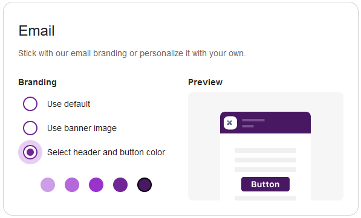Click the top gray body line in the preview
361x218 pixels.
click(265, 150)
